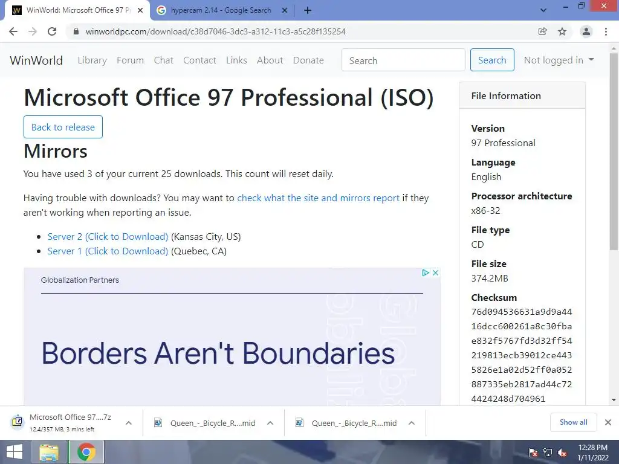619x464 pixels.
Task: Expand options for first Queen mid file
Action: 270,423
